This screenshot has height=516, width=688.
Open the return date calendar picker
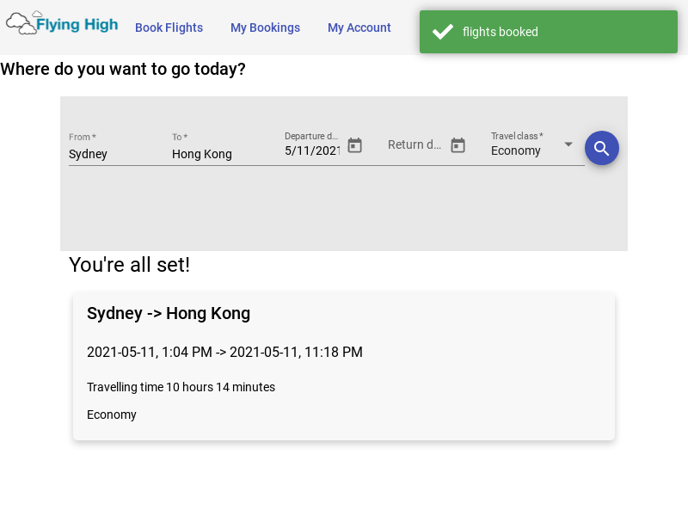pos(458,145)
